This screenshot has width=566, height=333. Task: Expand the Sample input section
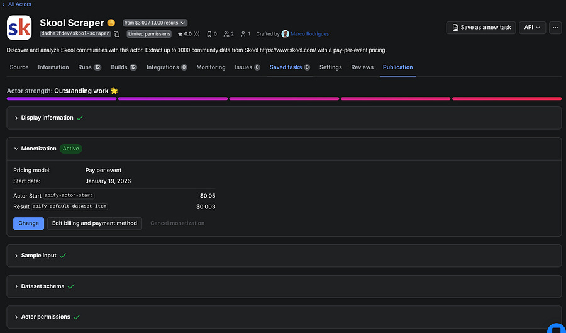coord(284,256)
